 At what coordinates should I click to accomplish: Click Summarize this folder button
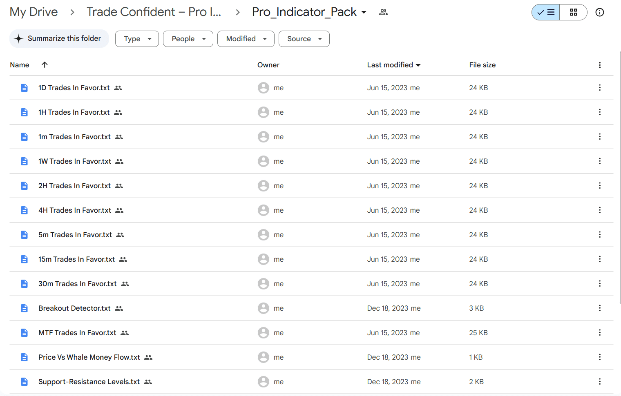[59, 38]
